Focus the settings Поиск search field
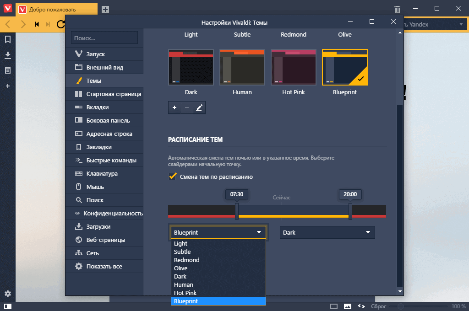 click(104, 38)
